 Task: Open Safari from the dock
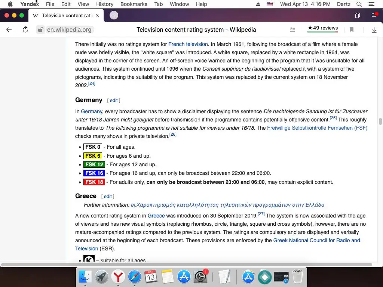[x=135, y=277]
